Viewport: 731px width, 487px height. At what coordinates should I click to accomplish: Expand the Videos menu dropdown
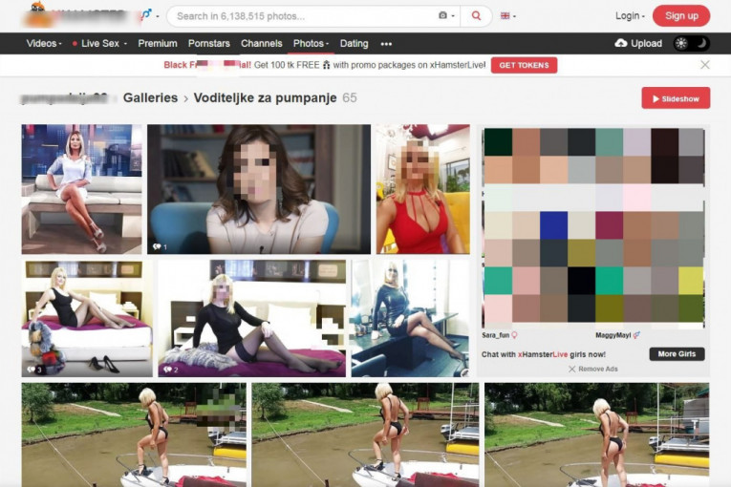click(44, 44)
